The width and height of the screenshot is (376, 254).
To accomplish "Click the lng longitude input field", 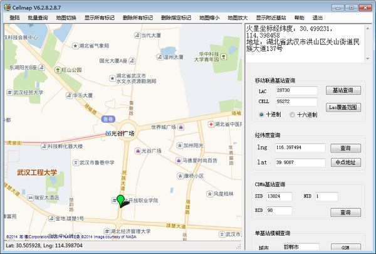I will (300, 147).
